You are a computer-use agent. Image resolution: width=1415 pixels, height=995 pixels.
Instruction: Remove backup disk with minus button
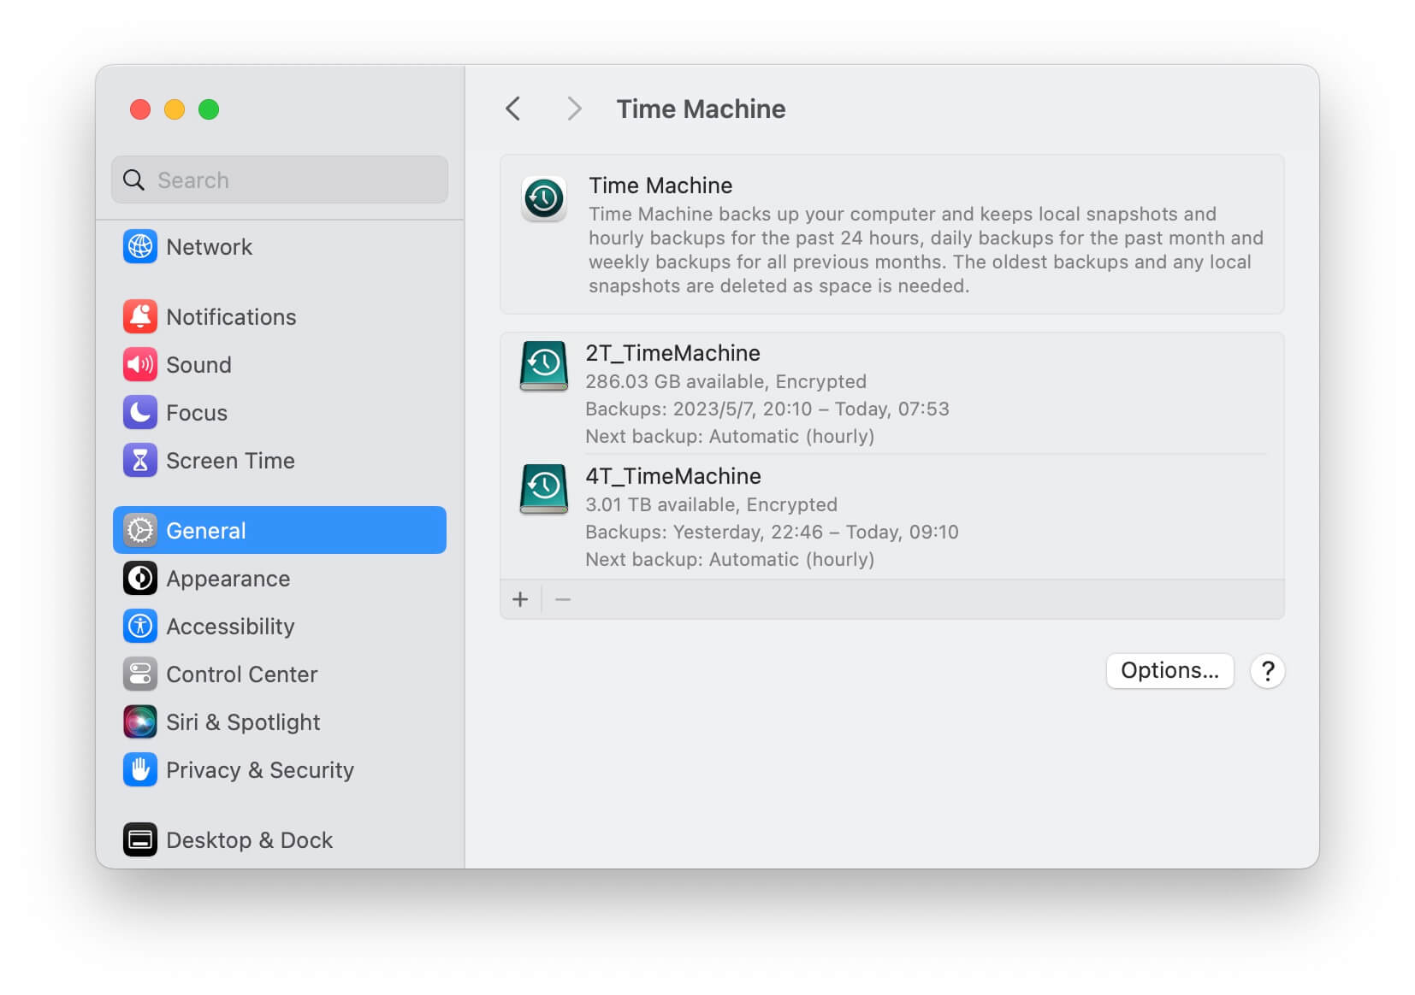563,600
